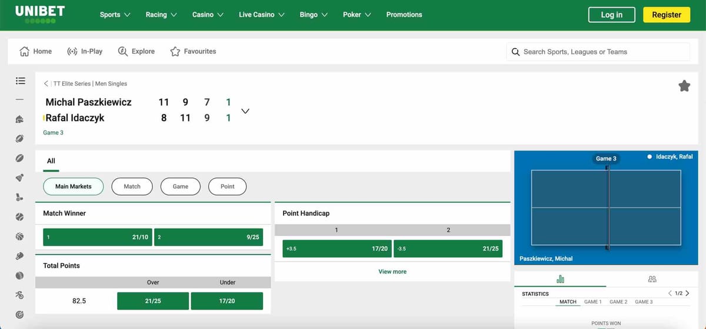Select the badminton shuttlecock sidebar icon

20,177
